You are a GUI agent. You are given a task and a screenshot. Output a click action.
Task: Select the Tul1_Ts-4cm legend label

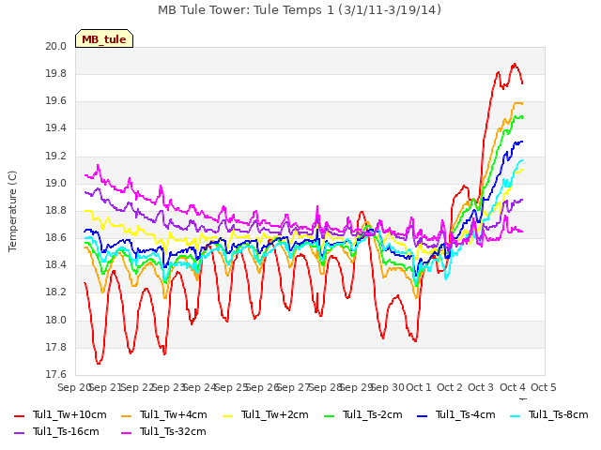[466, 414]
